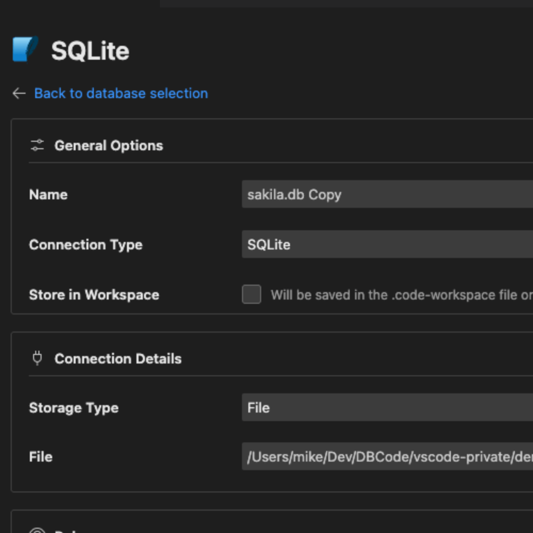Click the Connection Type label
This screenshot has height=533, width=533.
point(85,245)
